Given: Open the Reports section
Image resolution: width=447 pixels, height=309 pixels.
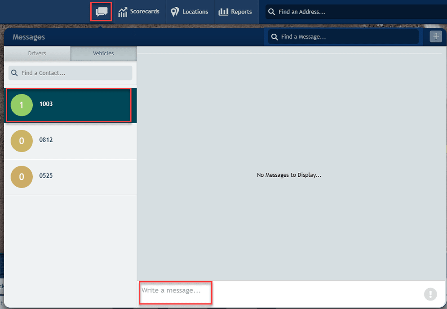Looking at the screenshot, I should point(235,12).
